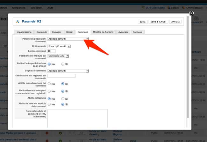Screen dimensions: 207x142
Task: Select Si for note nel modulo dei commenti
Action: (x=63, y=104)
